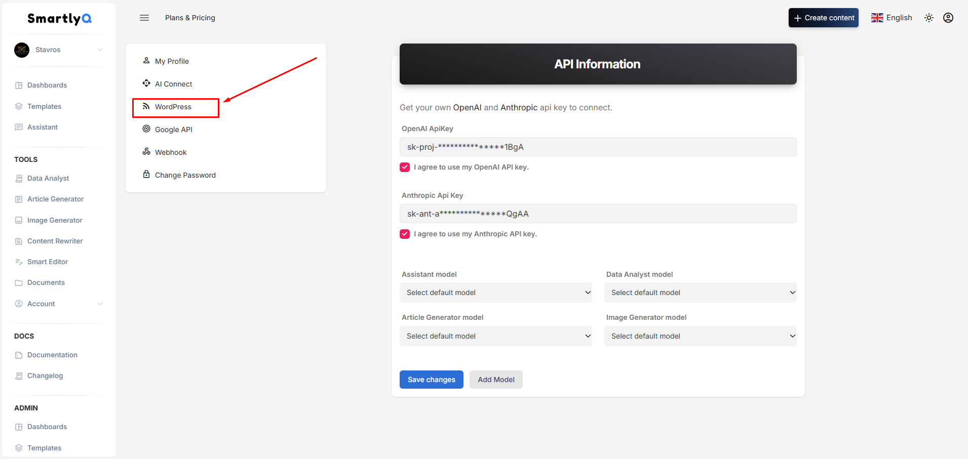The height and width of the screenshot is (459, 968).
Task: Uncheck the OpenAI API key agreement checkbox
Action: 405,167
